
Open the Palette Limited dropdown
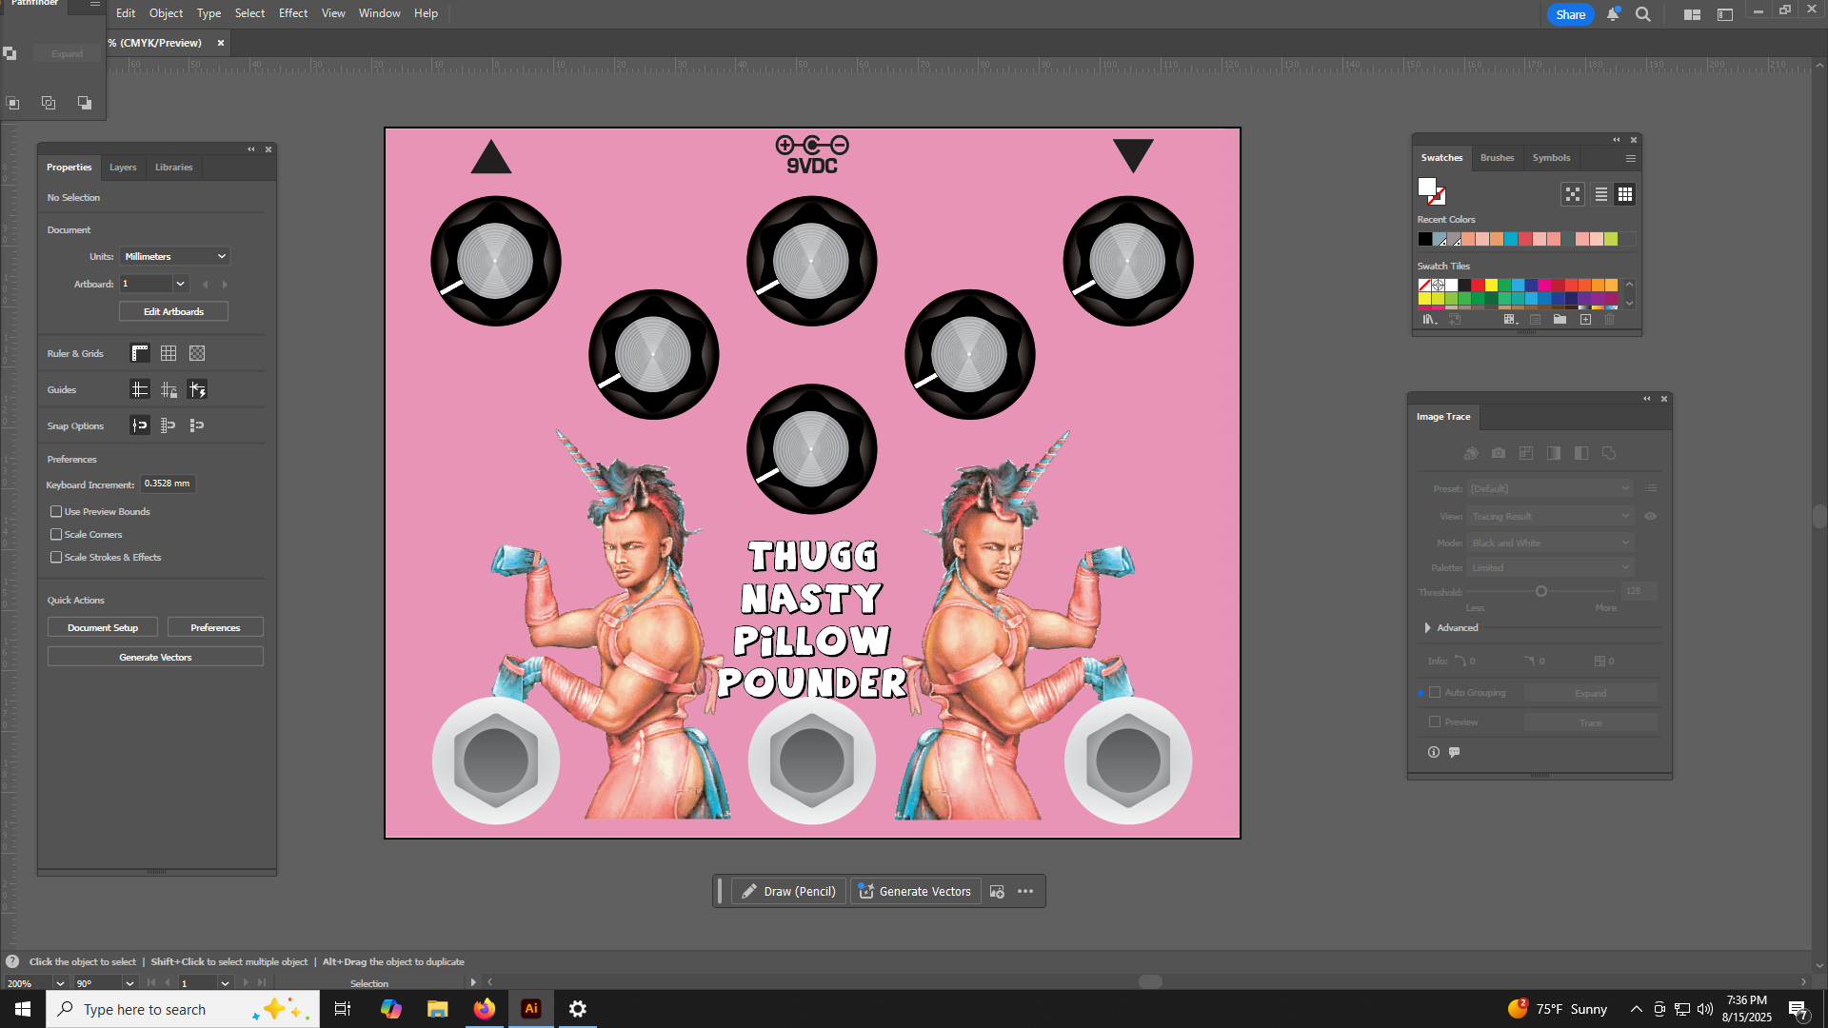[x=1550, y=567]
